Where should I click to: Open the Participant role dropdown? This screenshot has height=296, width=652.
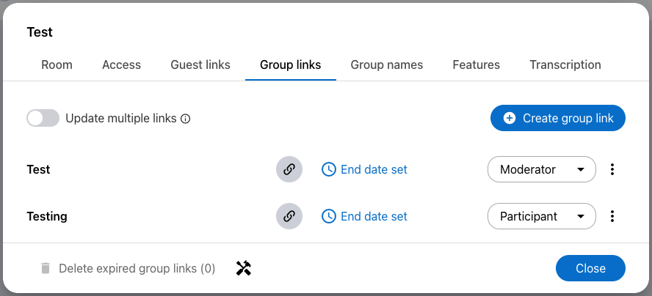541,216
